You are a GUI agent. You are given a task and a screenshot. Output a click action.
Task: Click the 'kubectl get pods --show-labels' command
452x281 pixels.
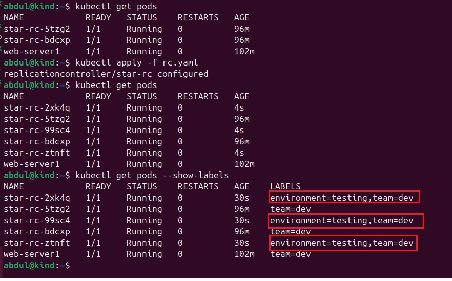pos(152,175)
